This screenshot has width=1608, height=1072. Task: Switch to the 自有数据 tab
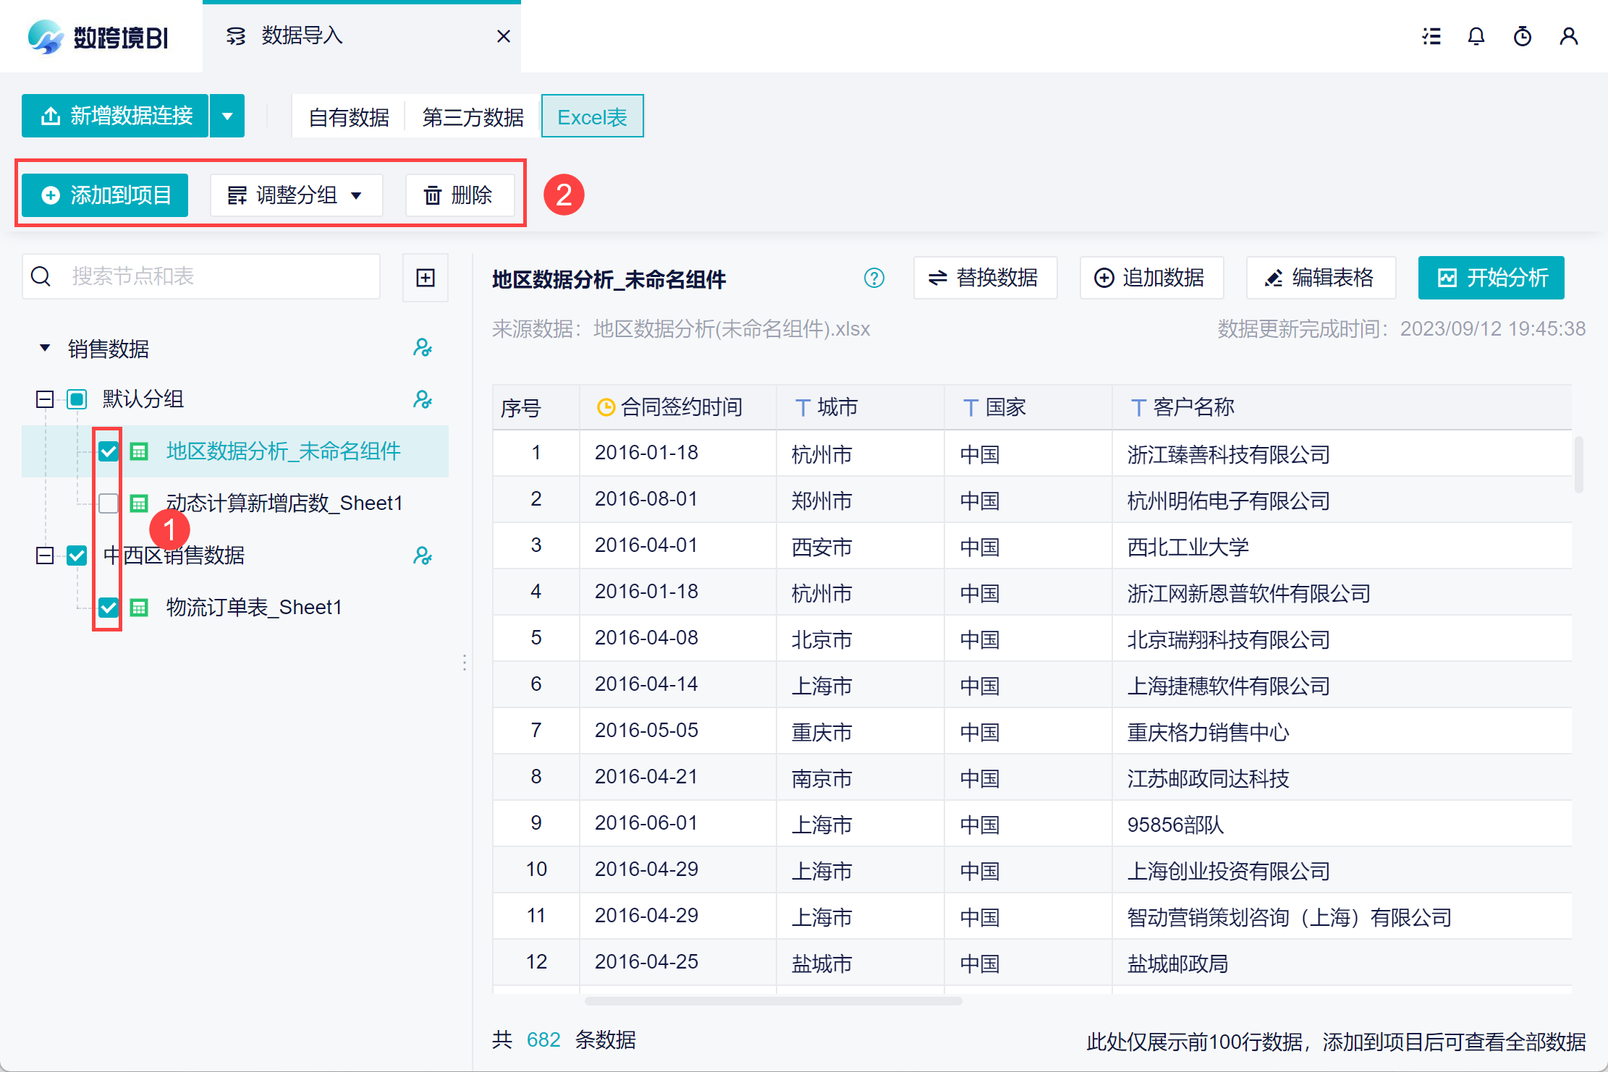pyautogui.click(x=349, y=117)
